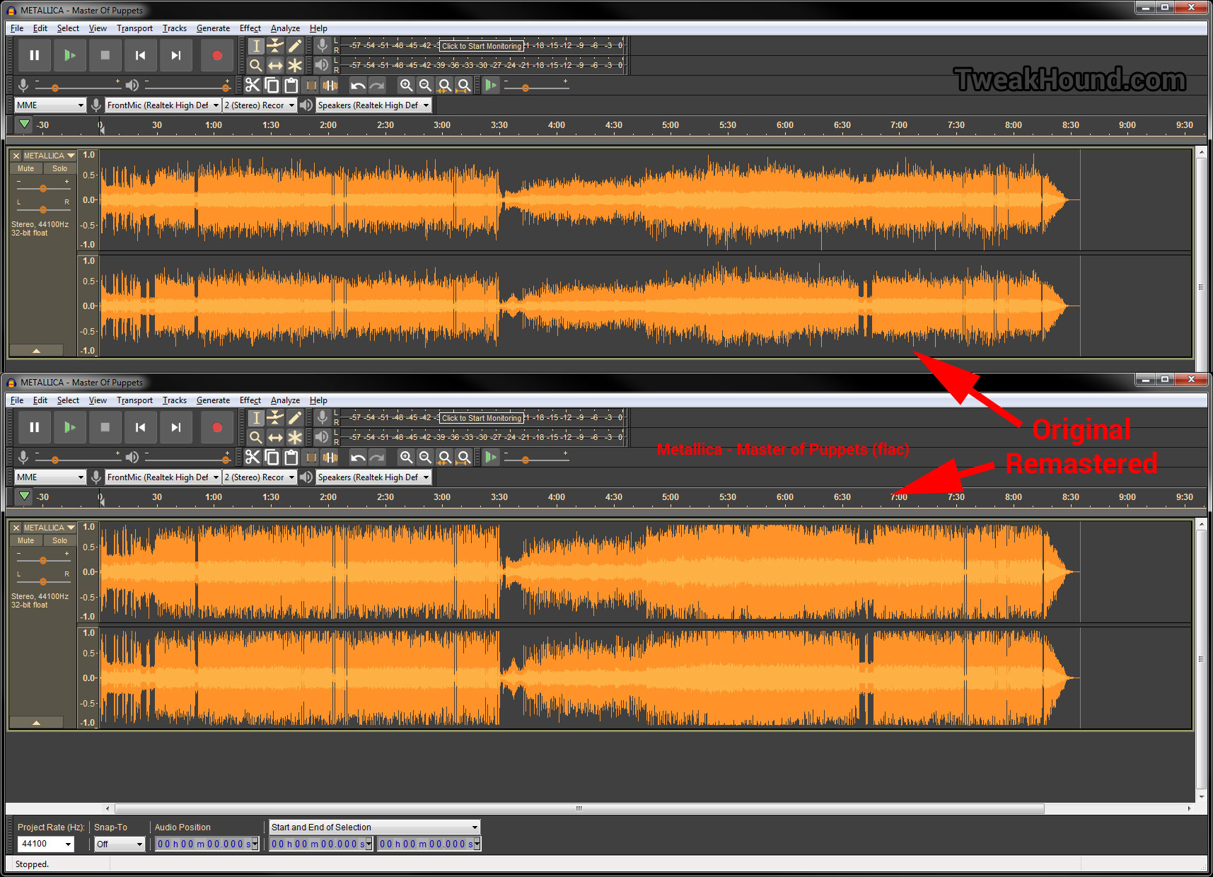
Task: Toggle timeline pin arrow in bottom window
Action: click(25, 496)
